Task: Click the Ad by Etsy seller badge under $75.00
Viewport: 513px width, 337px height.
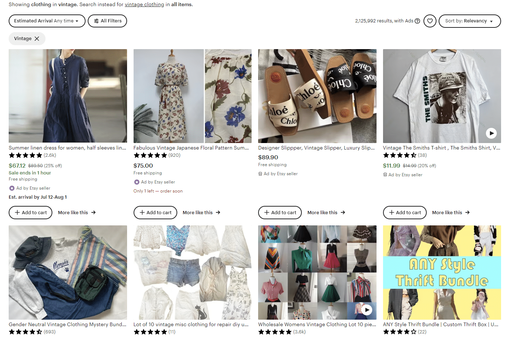Action: coord(155,182)
